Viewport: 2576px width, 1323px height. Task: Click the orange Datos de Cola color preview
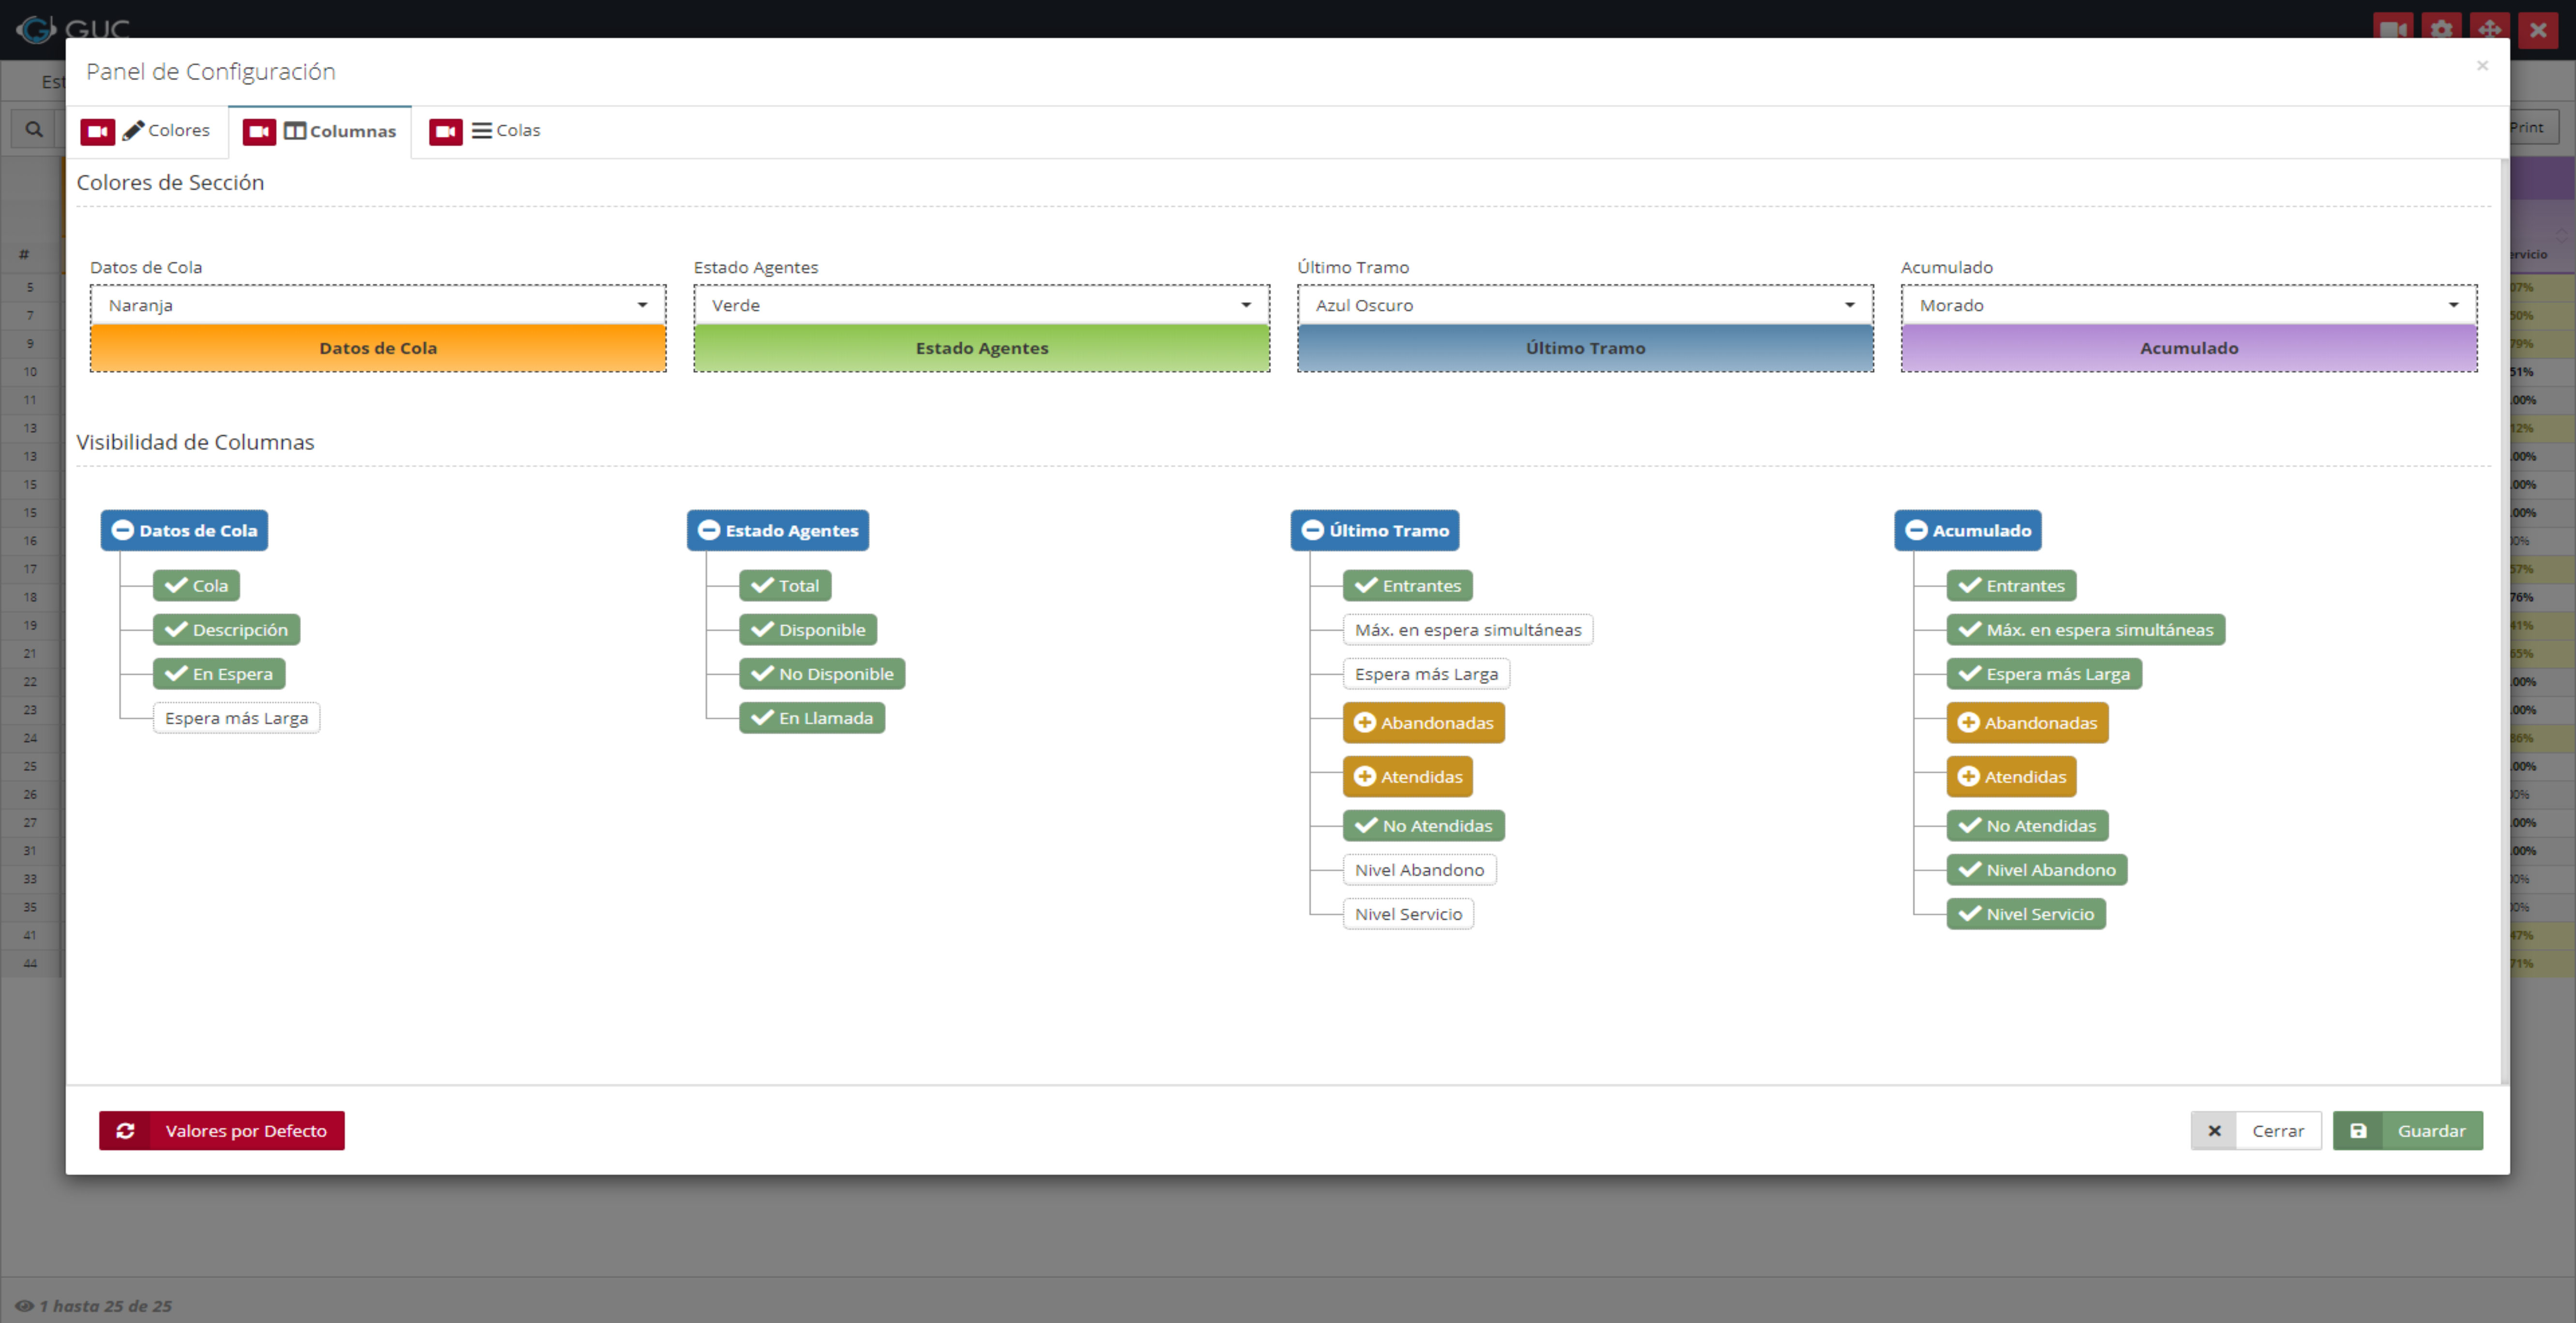tap(378, 348)
